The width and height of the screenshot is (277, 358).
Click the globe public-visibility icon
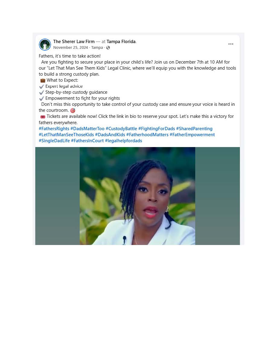click(108, 48)
